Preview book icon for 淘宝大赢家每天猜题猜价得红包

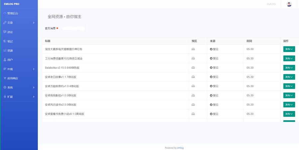point(193,49)
